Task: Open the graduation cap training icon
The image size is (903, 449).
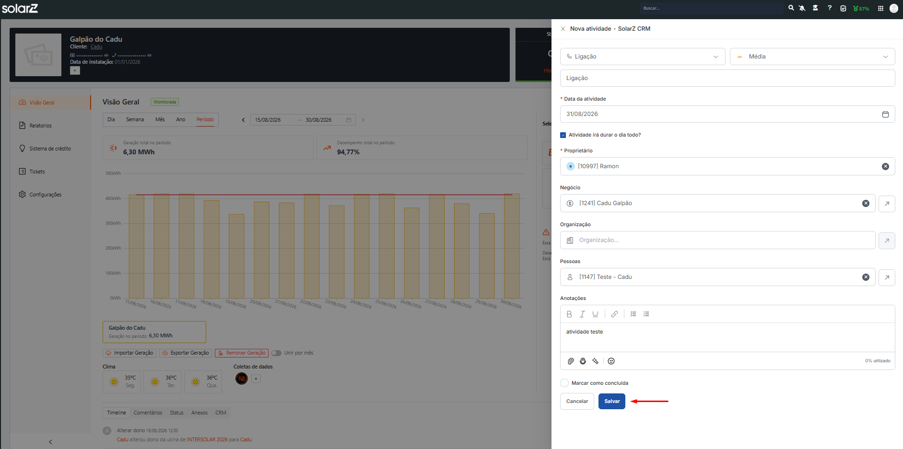Action: [815, 8]
